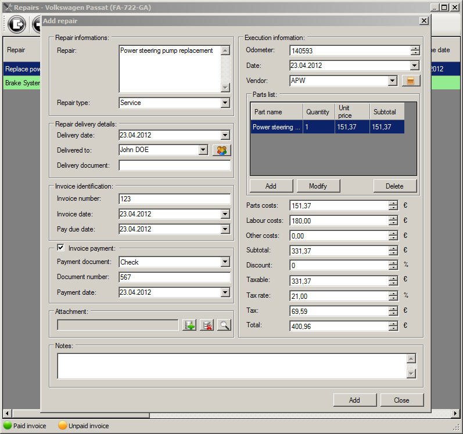The width and height of the screenshot is (463, 434).
Task: Click the remove attachment icon
Action: (x=206, y=325)
